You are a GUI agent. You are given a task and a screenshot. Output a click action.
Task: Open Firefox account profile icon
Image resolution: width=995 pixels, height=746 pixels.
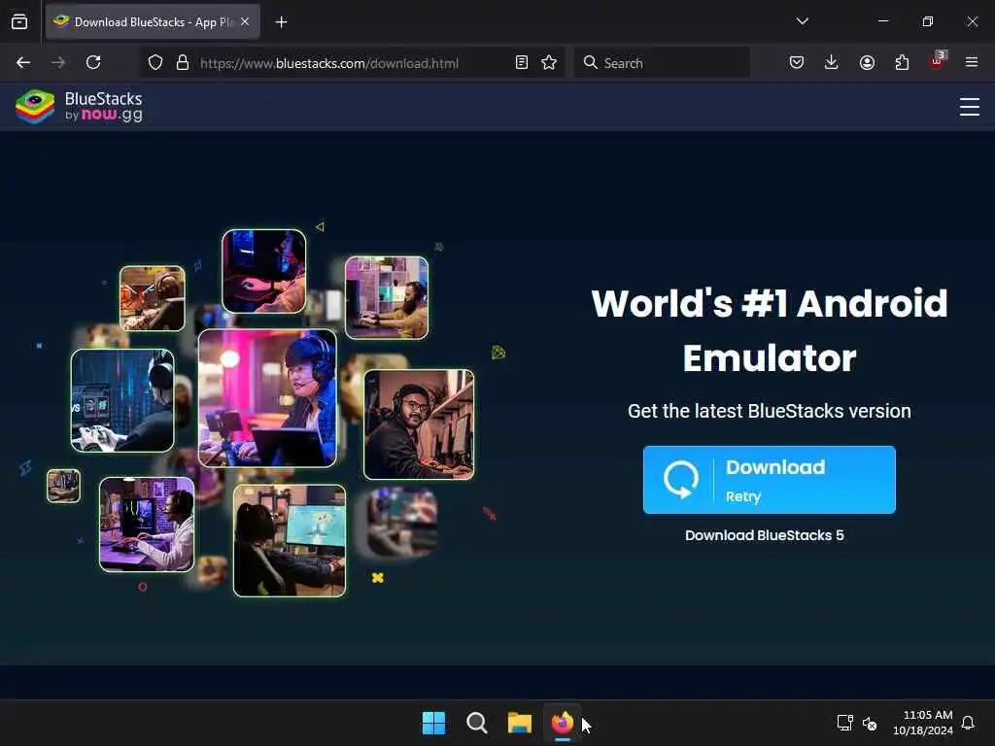[867, 62]
